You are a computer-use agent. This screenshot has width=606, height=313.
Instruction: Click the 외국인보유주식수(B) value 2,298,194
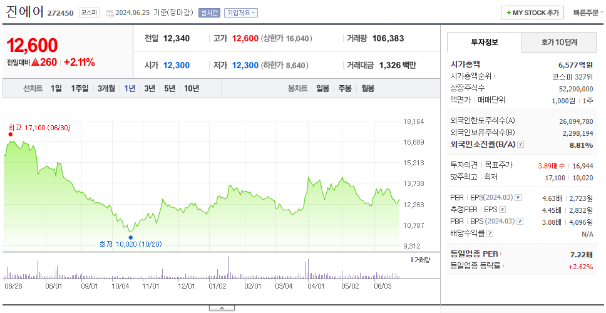point(578,133)
